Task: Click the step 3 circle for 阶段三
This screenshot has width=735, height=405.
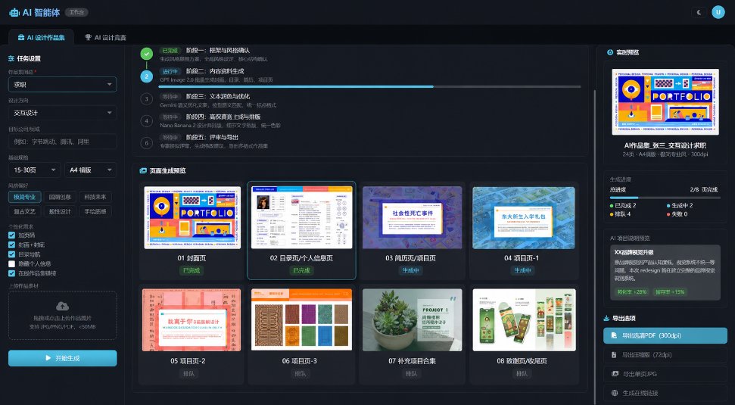Action: point(147,99)
